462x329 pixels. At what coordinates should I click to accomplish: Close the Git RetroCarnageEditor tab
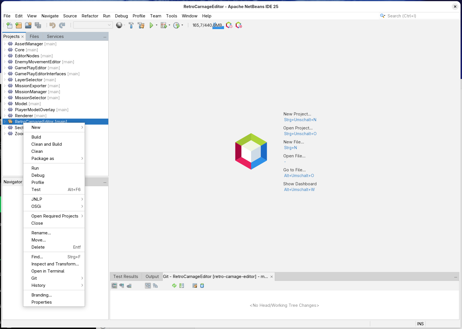[272, 277]
